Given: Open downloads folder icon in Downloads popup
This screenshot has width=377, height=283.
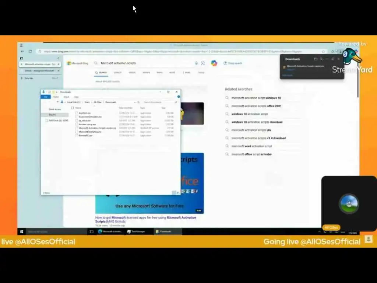Looking at the screenshot, I should (x=316, y=59).
